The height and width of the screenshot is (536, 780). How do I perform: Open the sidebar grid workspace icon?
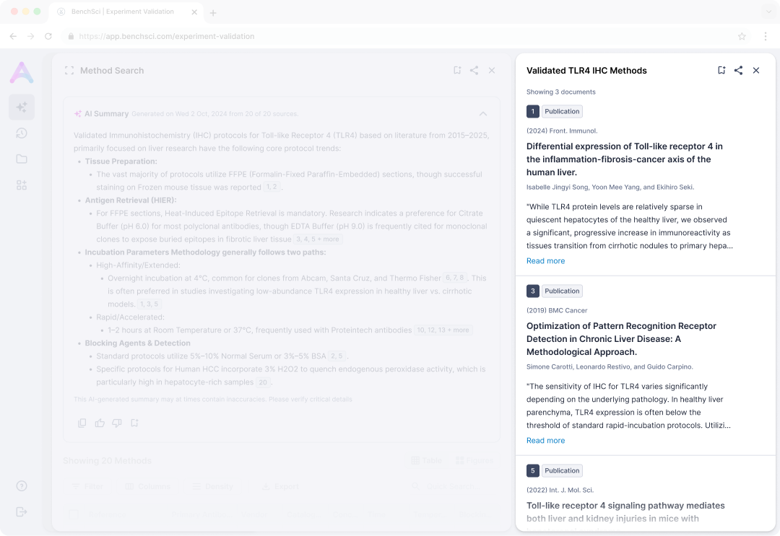tap(22, 185)
